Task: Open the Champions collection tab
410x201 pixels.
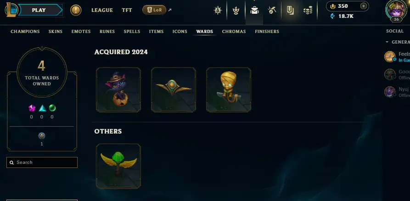Action: (25, 31)
